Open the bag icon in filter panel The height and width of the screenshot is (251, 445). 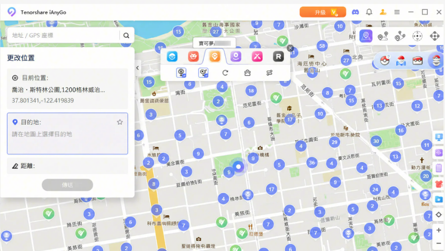click(247, 73)
